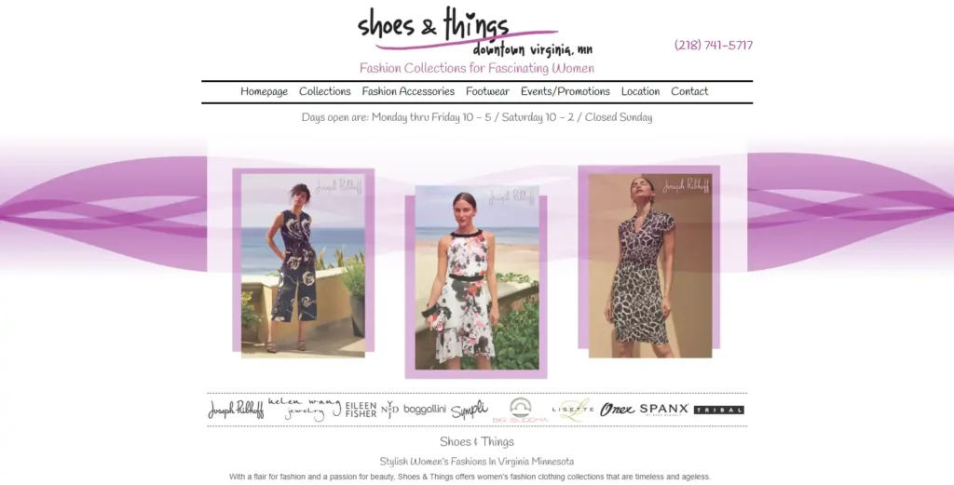954x485 pixels.
Task: Click the giraffe print dress photo
Action: click(x=649, y=265)
